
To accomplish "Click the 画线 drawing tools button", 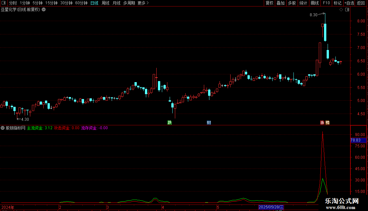I will [x=315, y=3].
